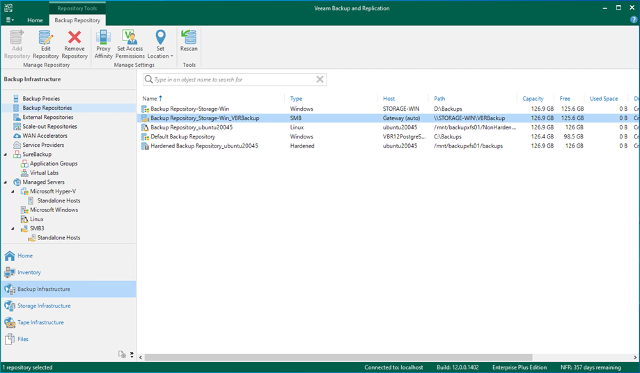Click the Set Location pin icon
The height and width of the screenshot is (373, 640).
coord(160,37)
